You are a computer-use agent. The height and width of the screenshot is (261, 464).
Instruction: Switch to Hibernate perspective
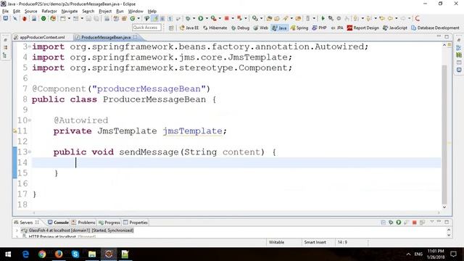[x=215, y=28]
